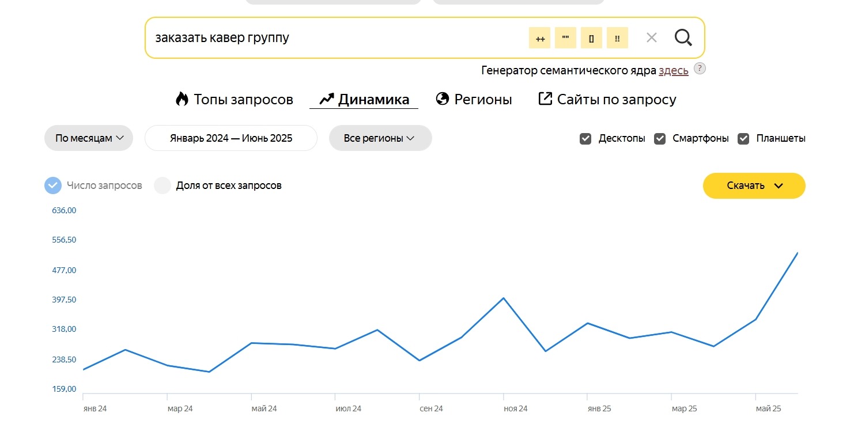The image size is (854, 424).
Task: Toggle the Смартфоны checkbox
Action: pos(660,139)
